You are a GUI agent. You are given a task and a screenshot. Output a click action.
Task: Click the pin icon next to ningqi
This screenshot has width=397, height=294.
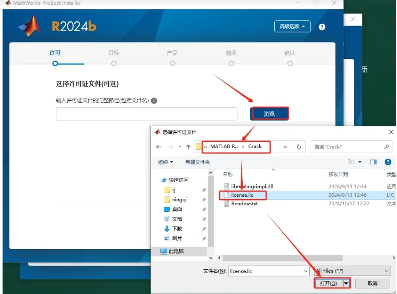[x=204, y=200]
